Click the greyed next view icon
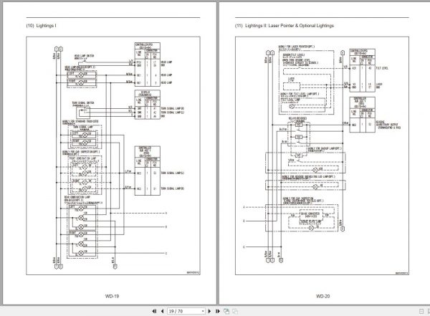 pyautogui.click(x=235, y=311)
